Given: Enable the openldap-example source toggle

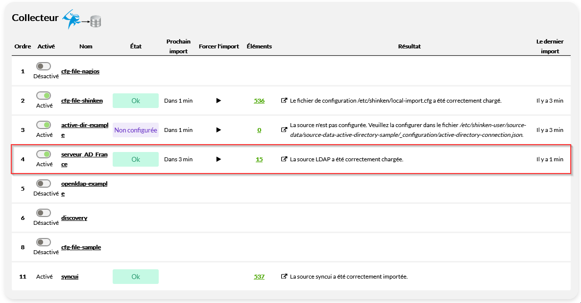Looking at the screenshot, I should tap(44, 184).
